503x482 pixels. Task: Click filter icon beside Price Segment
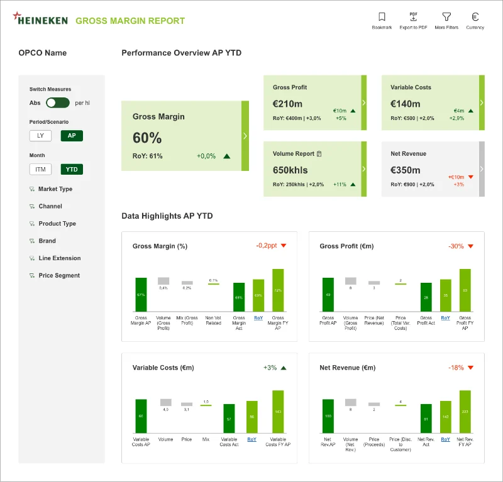pyautogui.click(x=32, y=276)
